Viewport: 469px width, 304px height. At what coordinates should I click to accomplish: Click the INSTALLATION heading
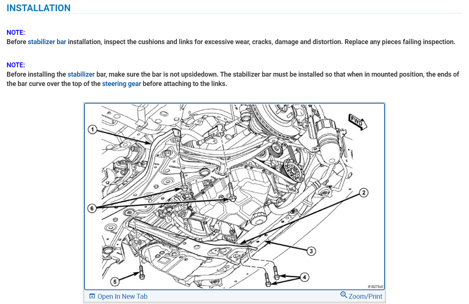[x=39, y=8]
